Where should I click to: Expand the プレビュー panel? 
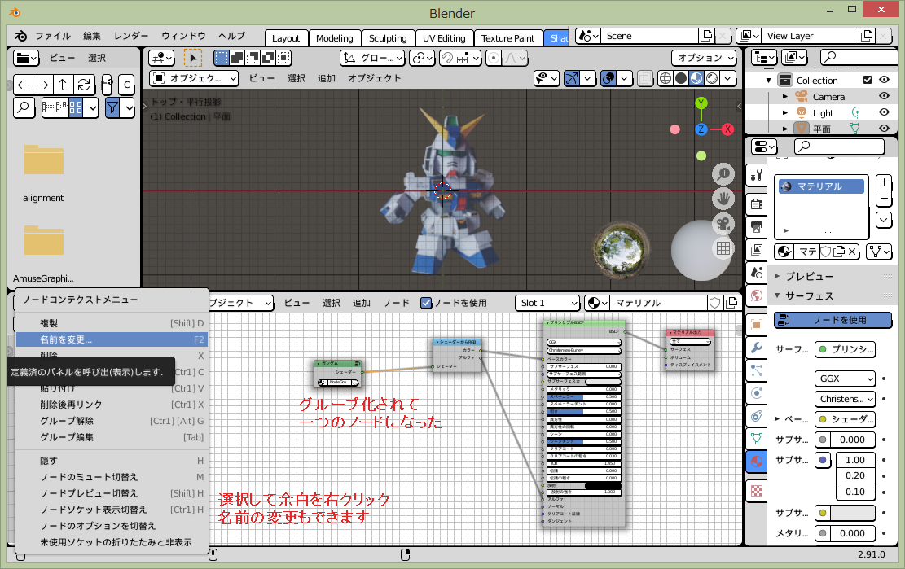point(809,276)
